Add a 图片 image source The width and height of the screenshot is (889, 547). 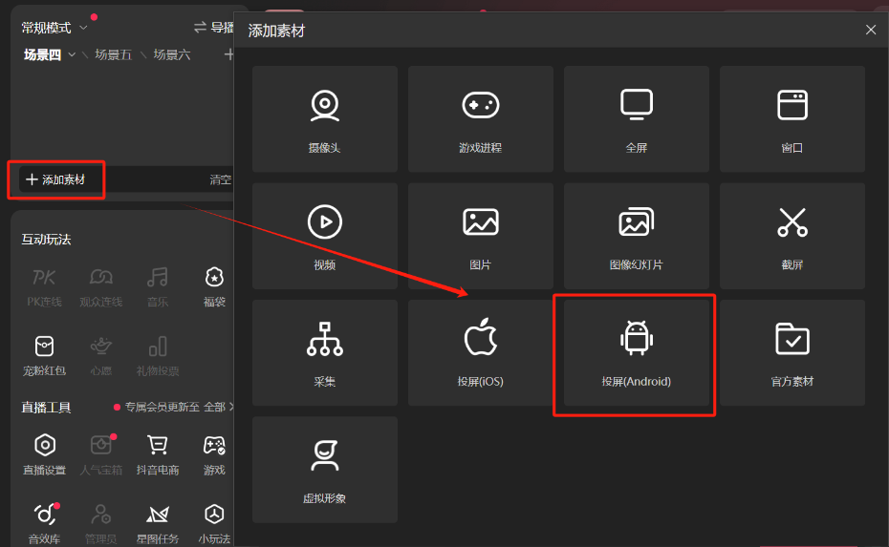[480, 236]
